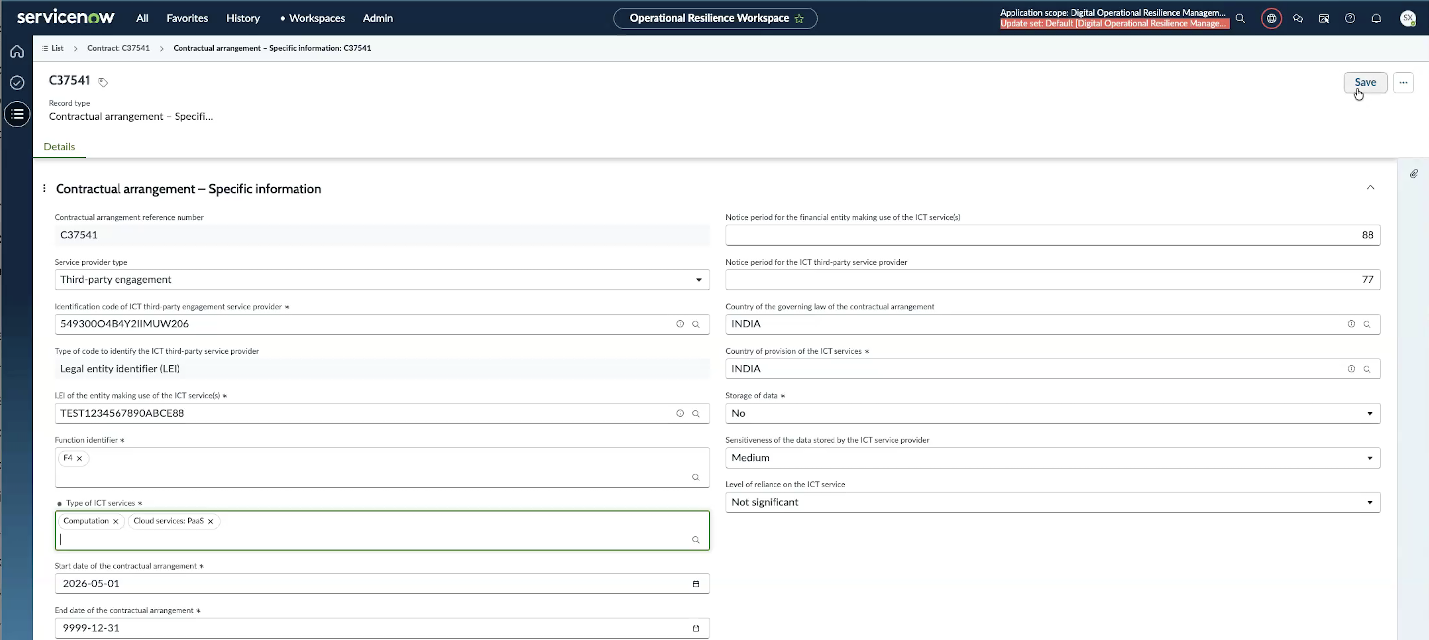Open the list view icon in sidebar

[x=17, y=114]
